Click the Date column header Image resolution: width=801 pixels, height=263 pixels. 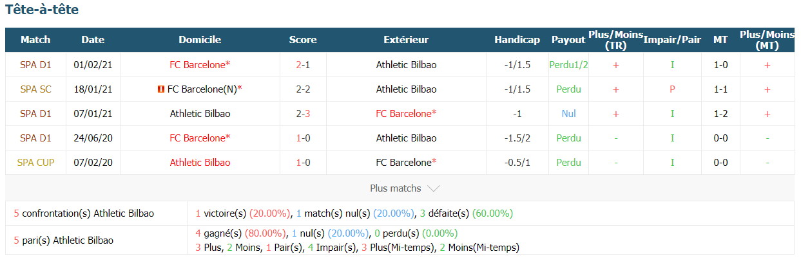93,40
